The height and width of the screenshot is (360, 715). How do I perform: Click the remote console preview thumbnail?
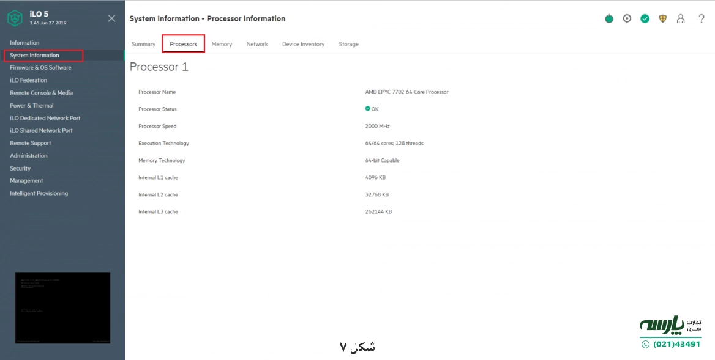point(61,307)
